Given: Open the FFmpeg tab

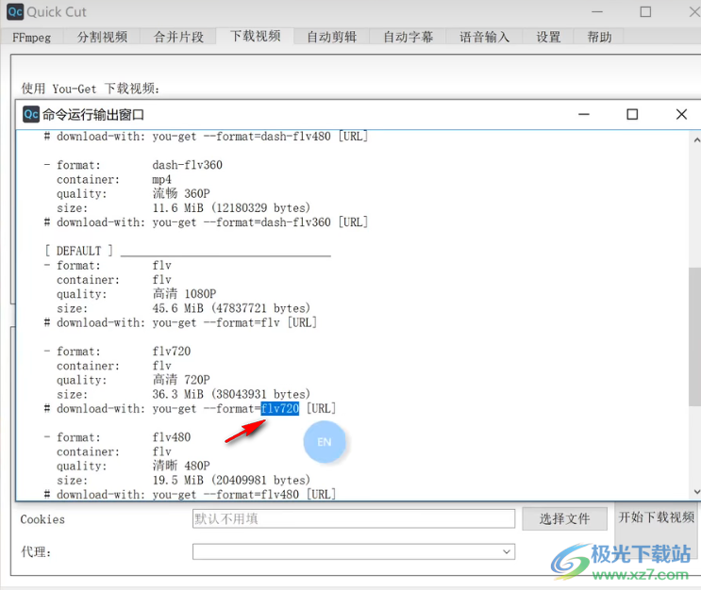Looking at the screenshot, I should [x=32, y=37].
